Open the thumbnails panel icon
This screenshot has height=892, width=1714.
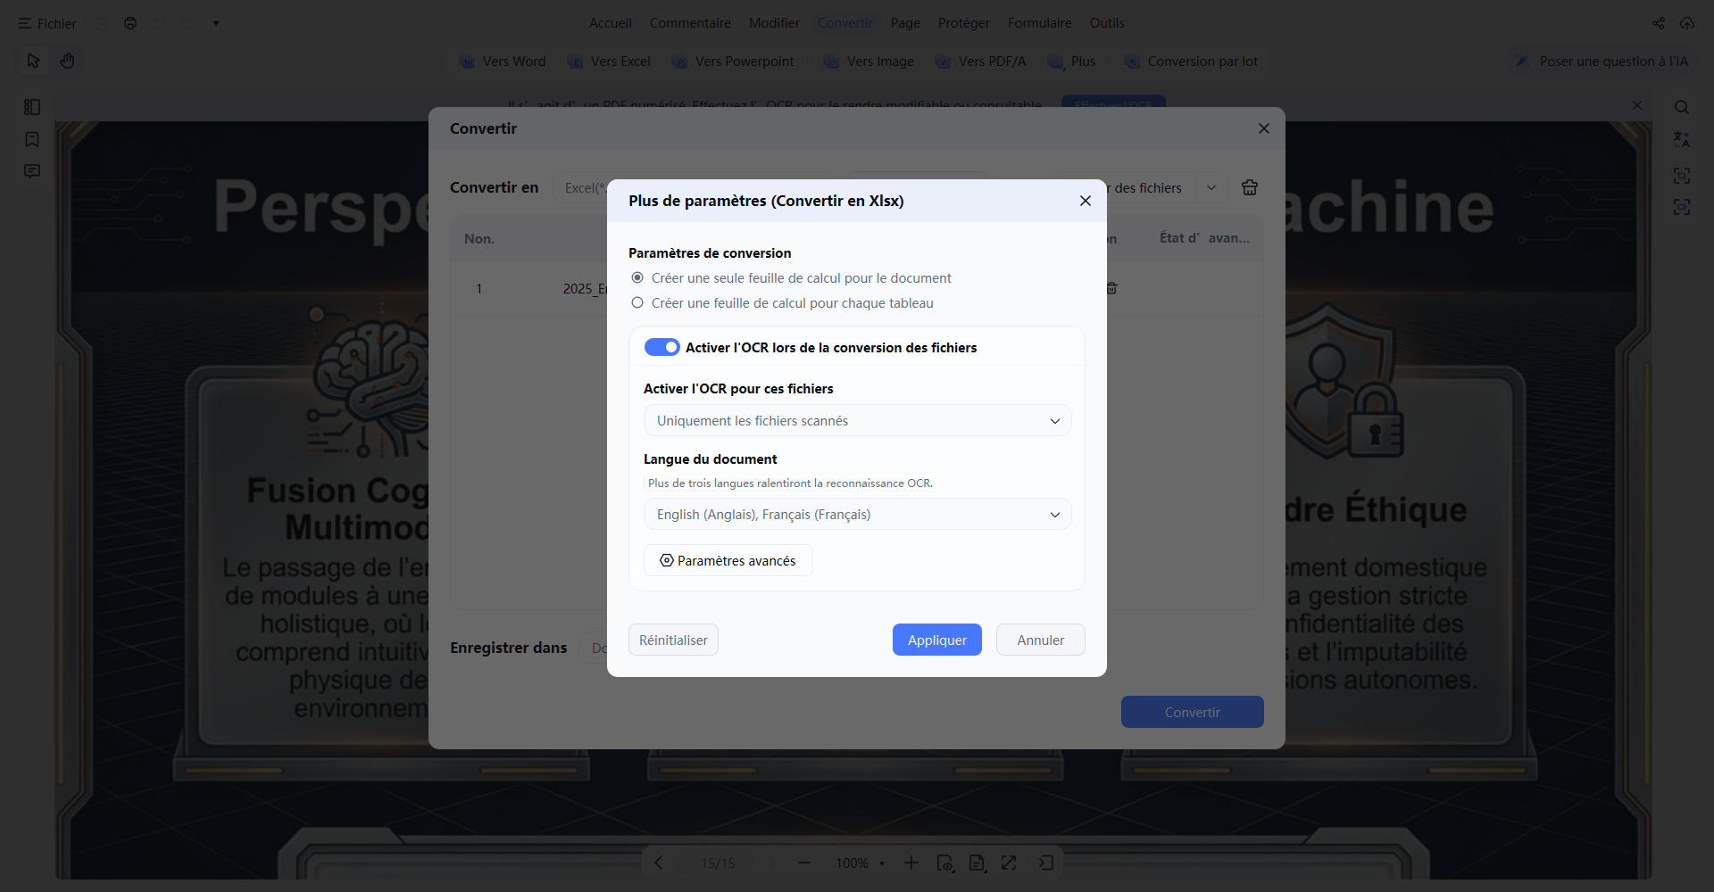[32, 107]
